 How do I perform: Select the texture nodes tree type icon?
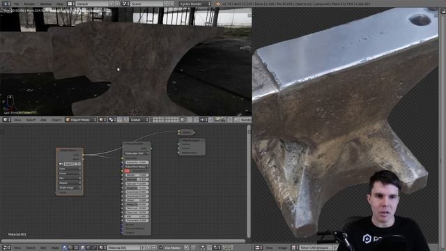click(76, 248)
